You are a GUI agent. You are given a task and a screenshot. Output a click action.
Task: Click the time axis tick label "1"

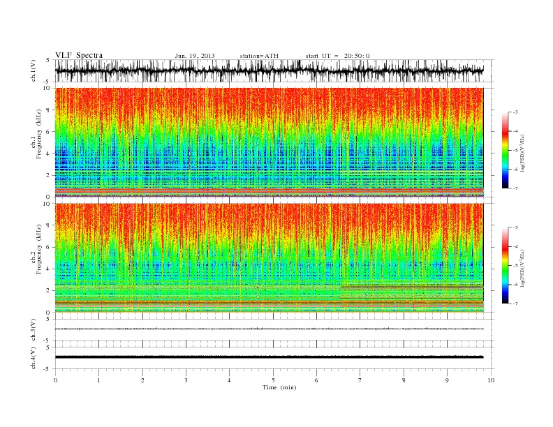[x=98, y=380]
